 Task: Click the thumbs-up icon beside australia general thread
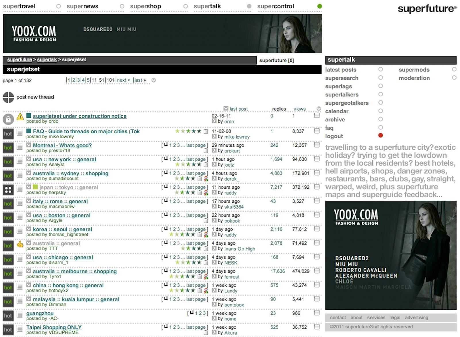20,244
